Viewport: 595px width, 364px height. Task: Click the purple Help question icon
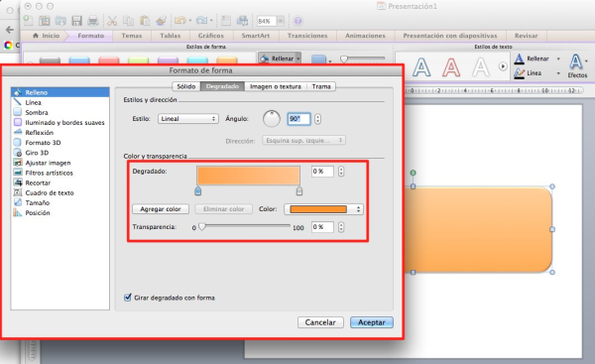click(x=297, y=21)
